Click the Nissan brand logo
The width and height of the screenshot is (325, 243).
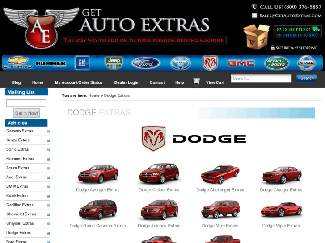click(307, 63)
